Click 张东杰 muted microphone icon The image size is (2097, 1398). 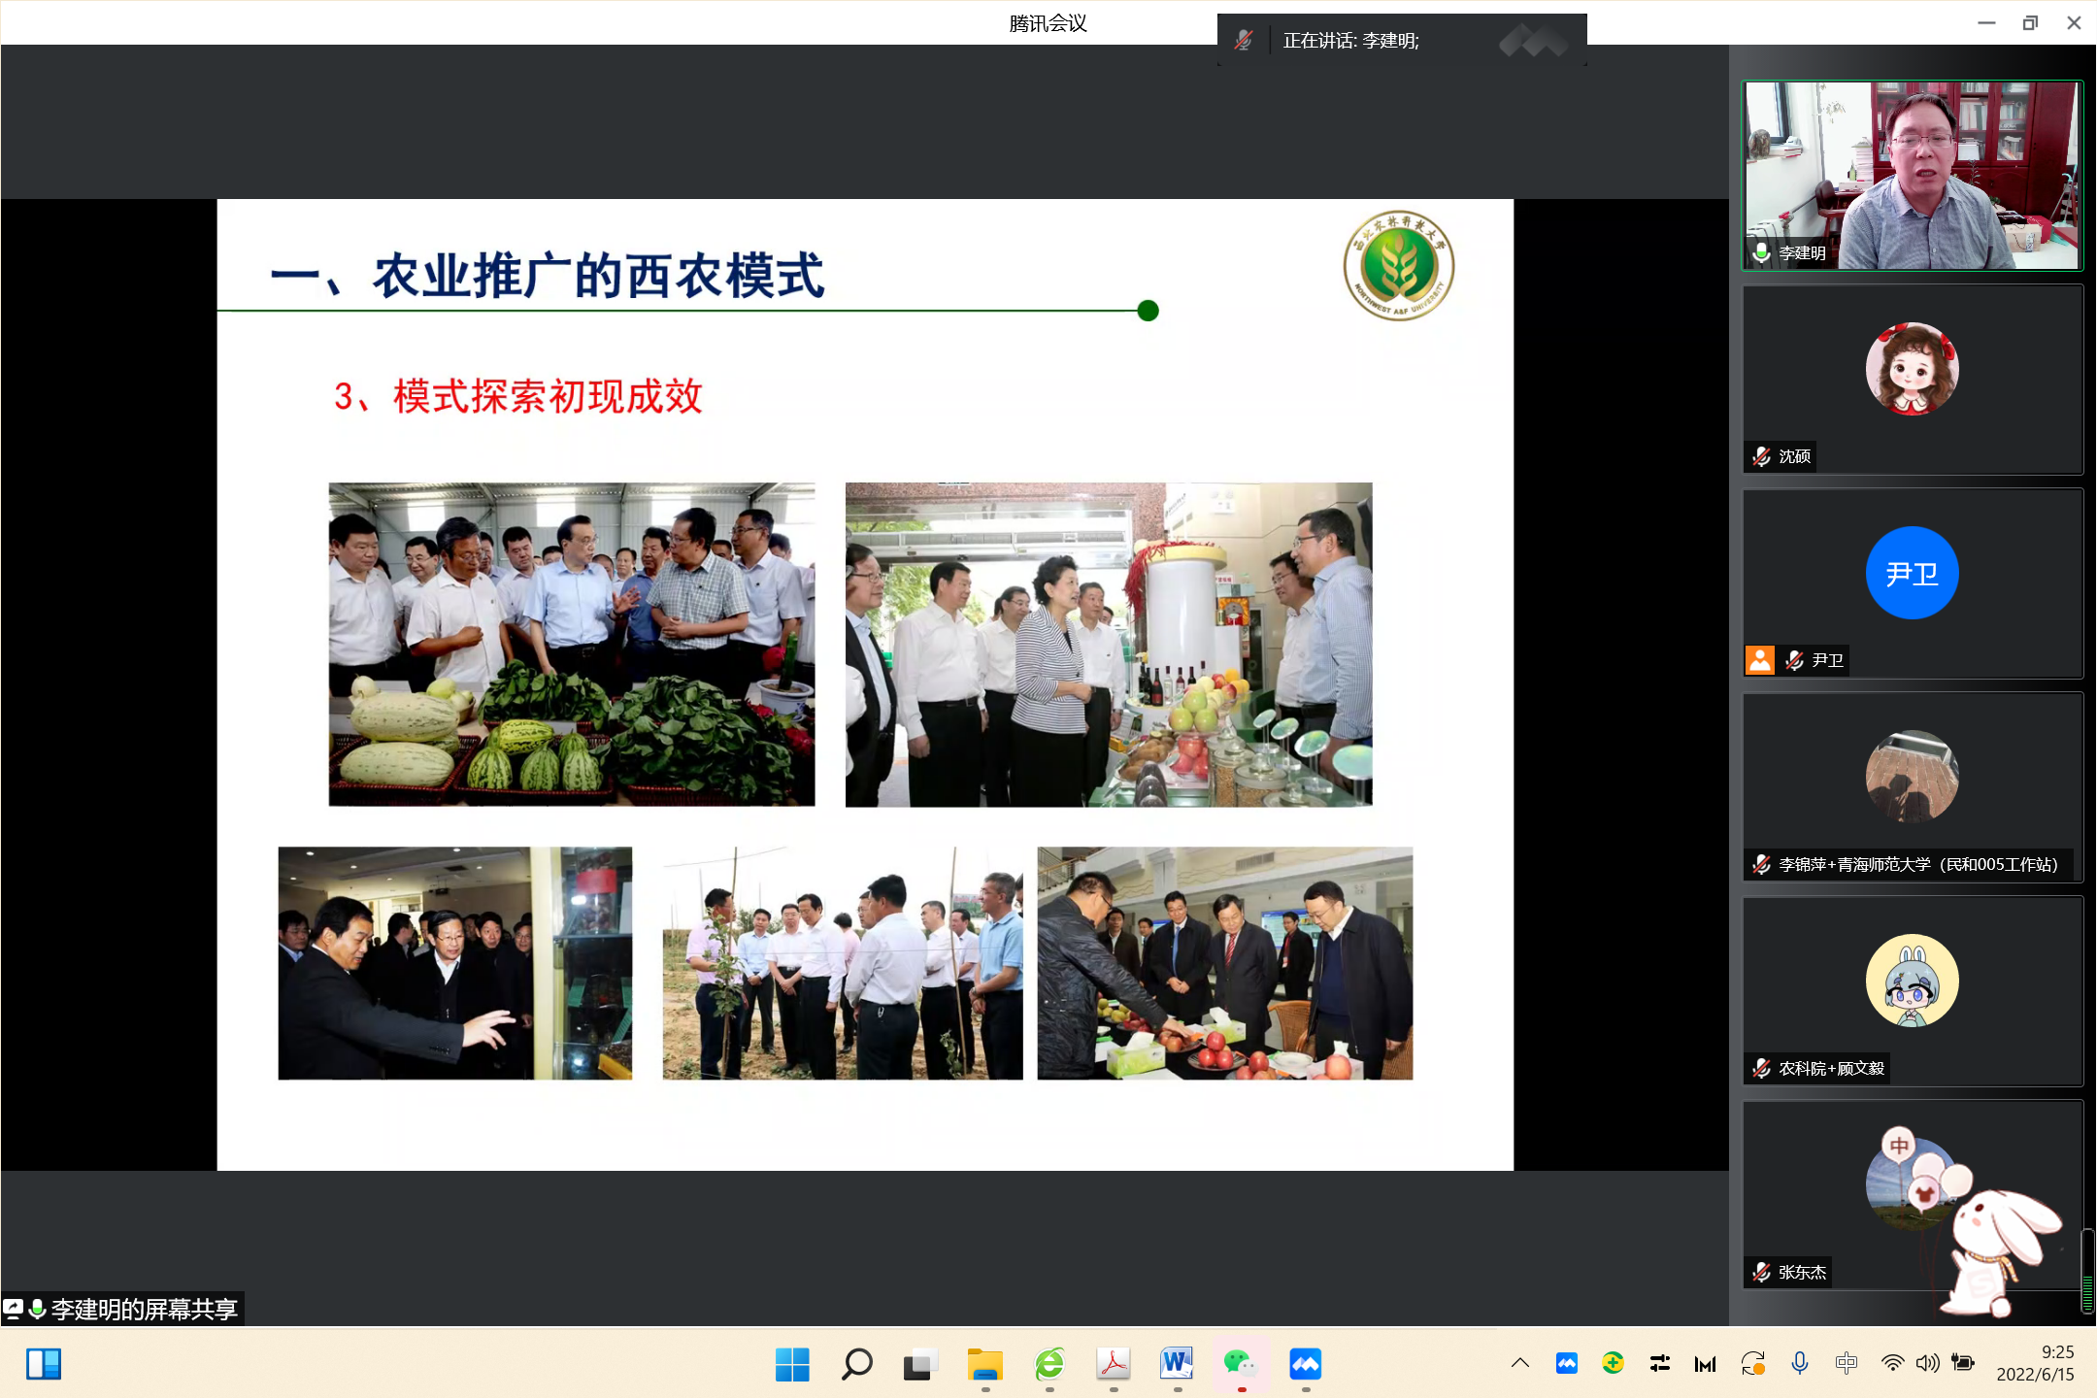1761,1272
